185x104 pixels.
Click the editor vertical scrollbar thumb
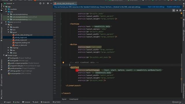pyautogui.click(x=182, y=73)
